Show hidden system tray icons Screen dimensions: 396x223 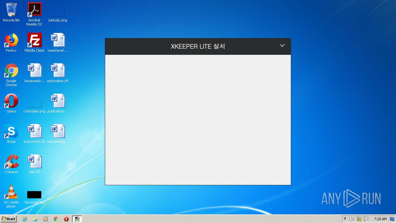(x=345, y=219)
